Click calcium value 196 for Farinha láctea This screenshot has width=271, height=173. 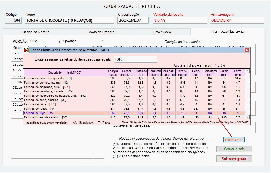(224, 117)
